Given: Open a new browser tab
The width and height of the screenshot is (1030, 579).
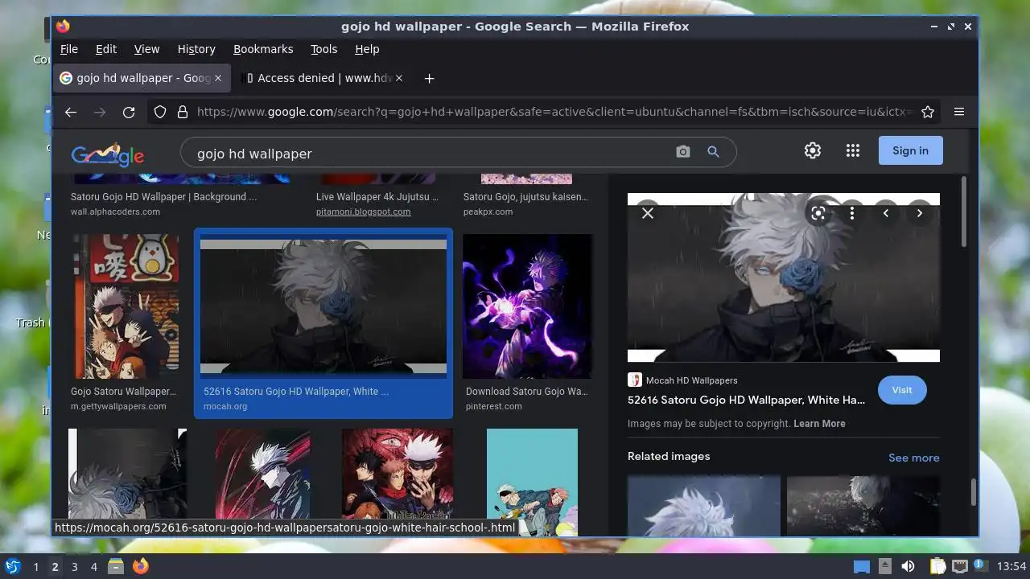Looking at the screenshot, I should coord(429,78).
